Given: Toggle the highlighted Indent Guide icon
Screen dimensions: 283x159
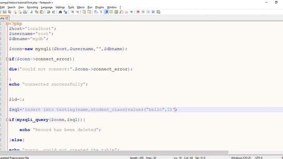Looking at the screenshot, I should pyautogui.click(x=106, y=12).
